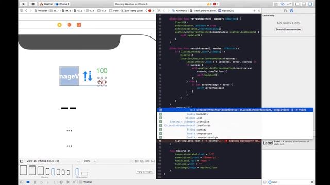Open the yellow warning indicator in activity bar
330x185 pixels.
coord(209,4)
